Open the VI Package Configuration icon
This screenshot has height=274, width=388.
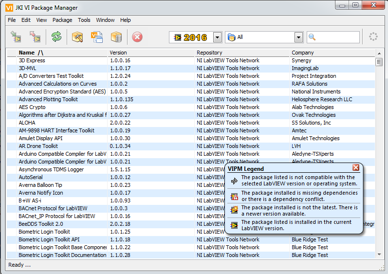pyautogui.click(x=97, y=37)
